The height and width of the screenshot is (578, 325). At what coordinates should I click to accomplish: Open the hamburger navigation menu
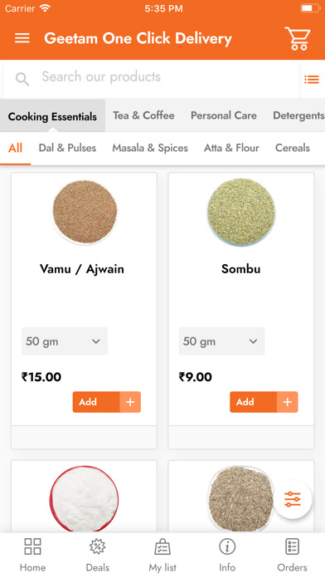pos(22,38)
